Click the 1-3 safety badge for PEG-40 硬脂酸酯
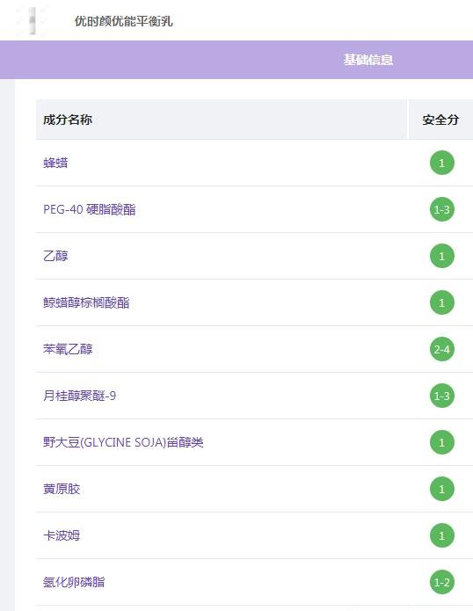This screenshot has width=473, height=611. (x=442, y=209)
